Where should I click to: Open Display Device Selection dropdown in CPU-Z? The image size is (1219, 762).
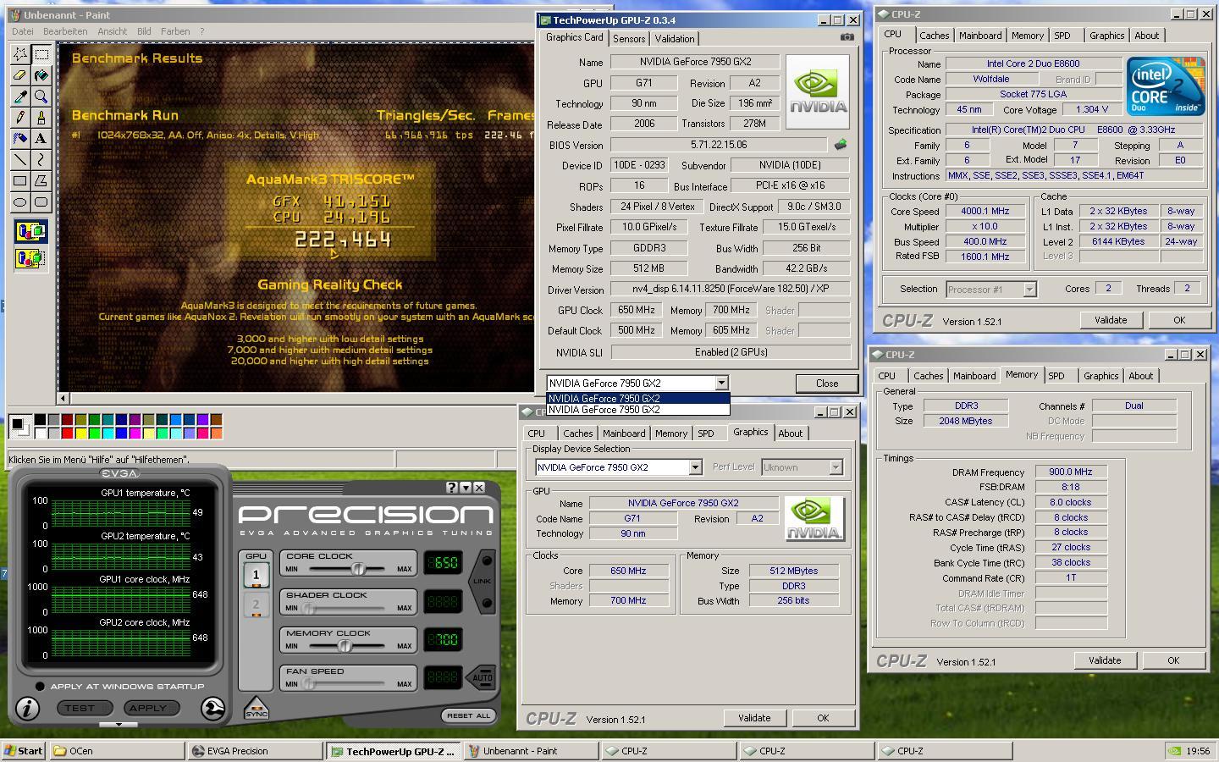point(695,467)
